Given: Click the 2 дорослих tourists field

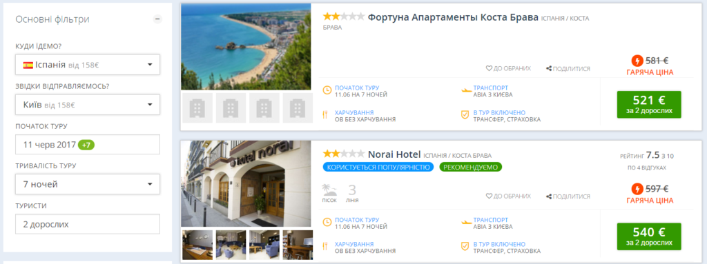Looking at the screenshot, I should [88, 224].
